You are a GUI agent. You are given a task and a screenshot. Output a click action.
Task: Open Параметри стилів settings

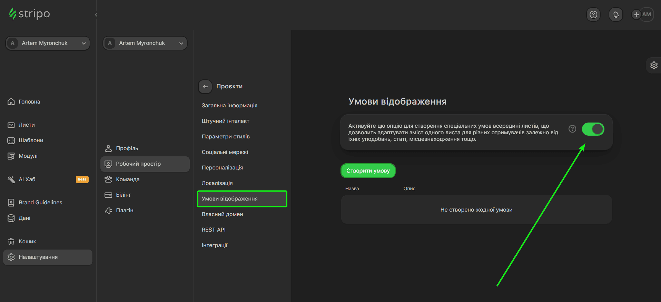click(x=226, y=137)
